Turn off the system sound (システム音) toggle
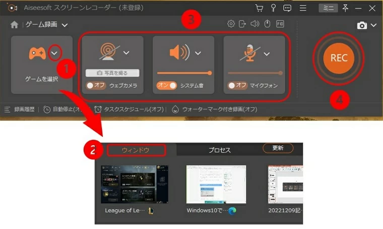Viewport: 383px width, 229px height. 167,85
